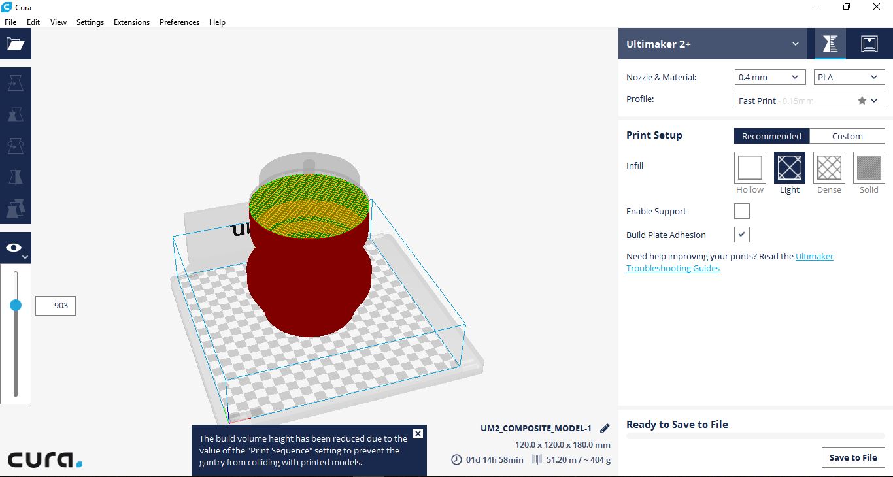Open the View menu

tap(58, 22)
